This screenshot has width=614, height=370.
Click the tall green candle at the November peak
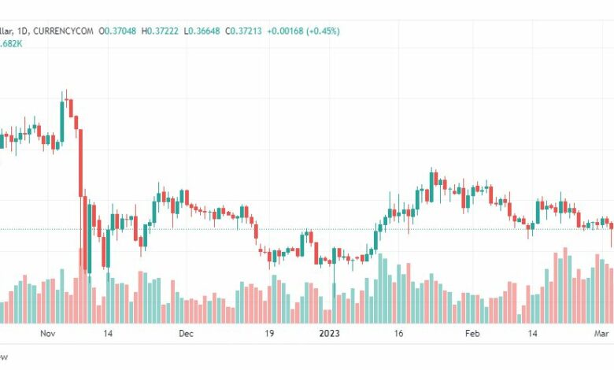(x=62, y=121)
